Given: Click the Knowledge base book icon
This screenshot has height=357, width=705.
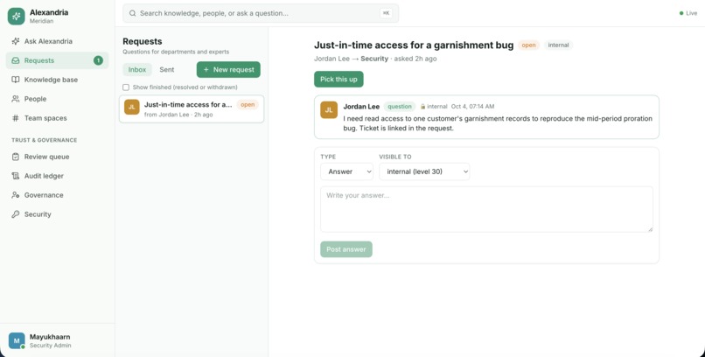Looking at the screenshot, I should 16,80.
